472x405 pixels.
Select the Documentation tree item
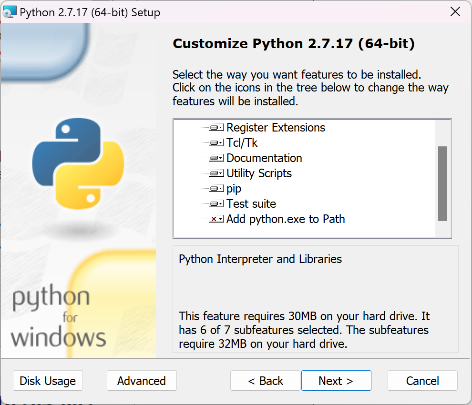point(264,158)
